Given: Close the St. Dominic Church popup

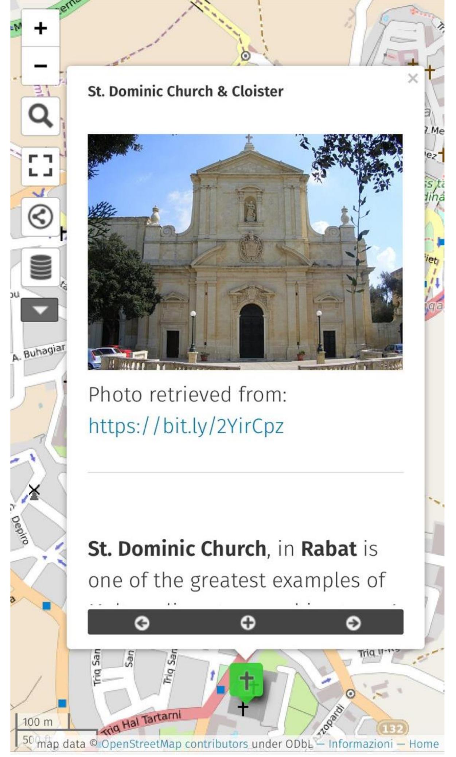Looking at the screenshot, I should coord(413,78).
